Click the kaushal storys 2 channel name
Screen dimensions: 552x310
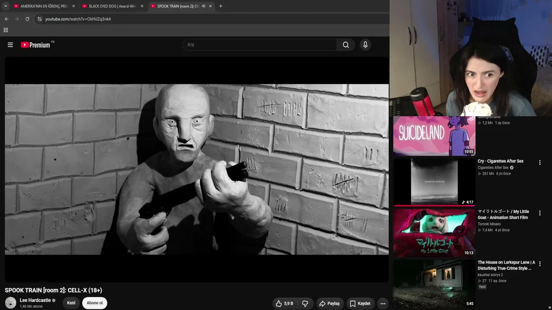[x=490, y=275]
